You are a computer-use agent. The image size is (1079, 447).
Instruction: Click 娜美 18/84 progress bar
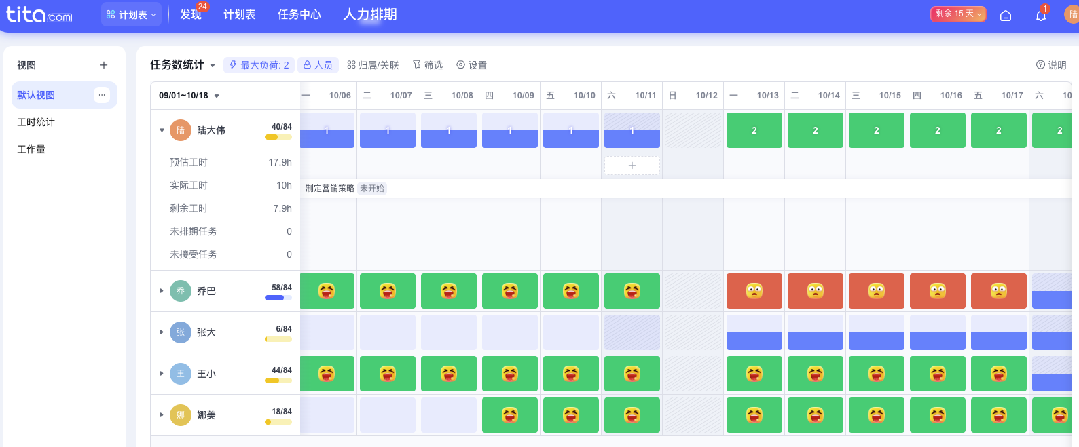point(278,422)
